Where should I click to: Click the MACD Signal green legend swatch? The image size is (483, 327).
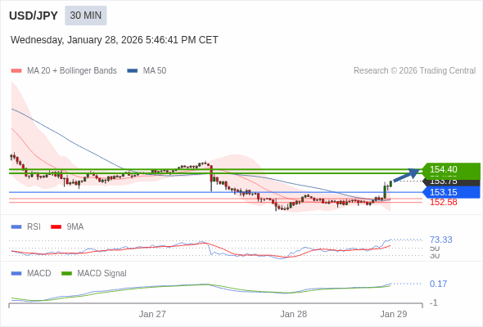(66, 274)
